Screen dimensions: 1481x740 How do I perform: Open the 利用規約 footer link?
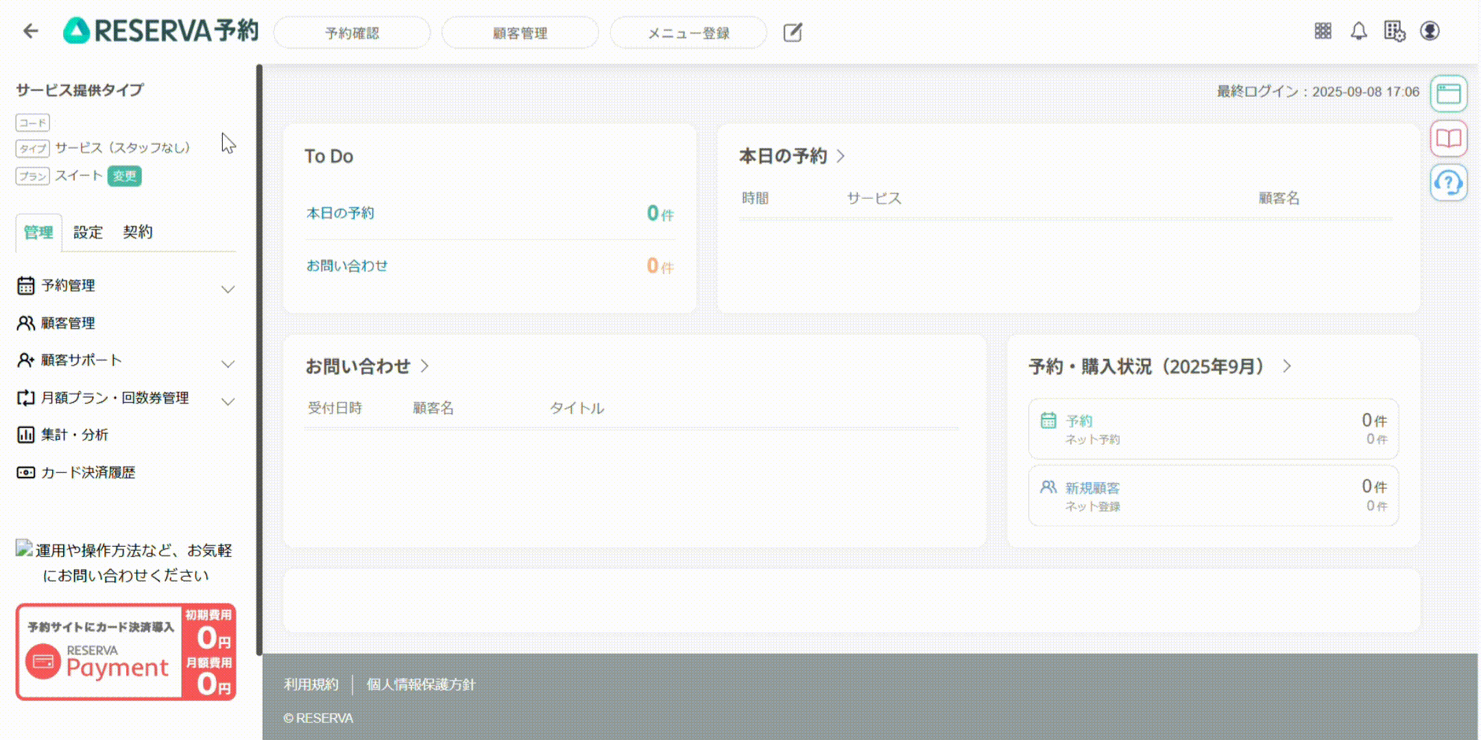click(x=311, y=684)
